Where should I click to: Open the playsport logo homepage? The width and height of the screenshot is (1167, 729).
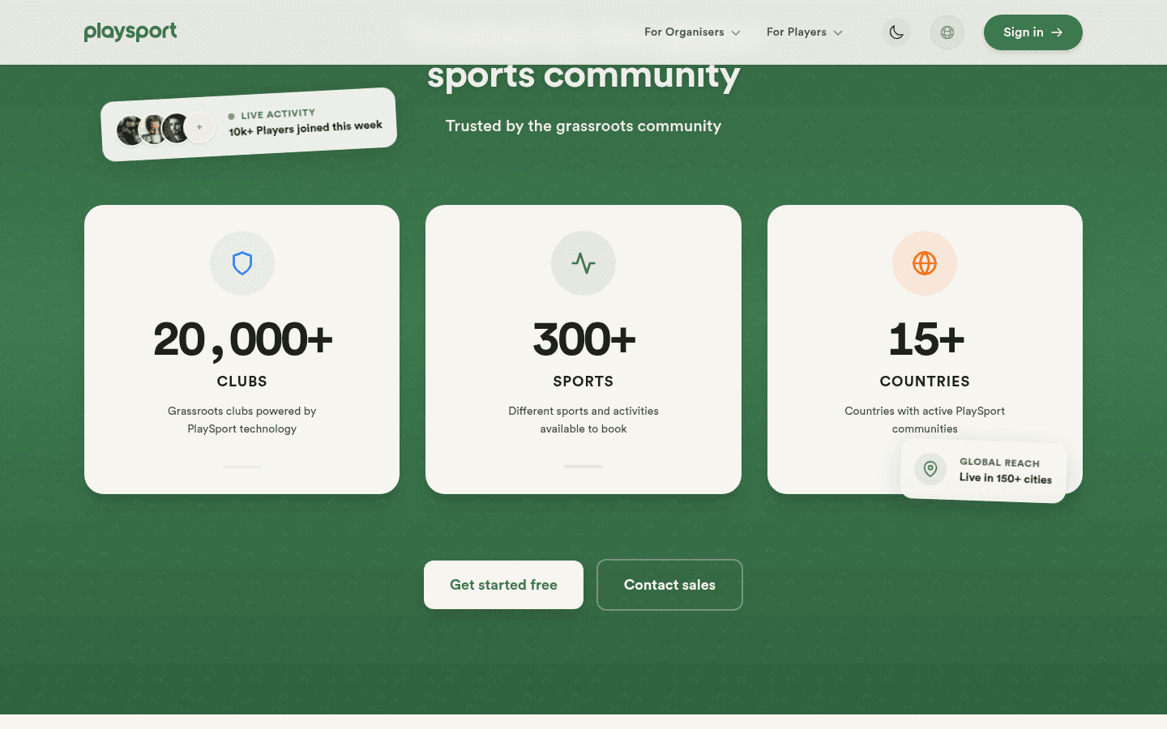coord(130,32)
